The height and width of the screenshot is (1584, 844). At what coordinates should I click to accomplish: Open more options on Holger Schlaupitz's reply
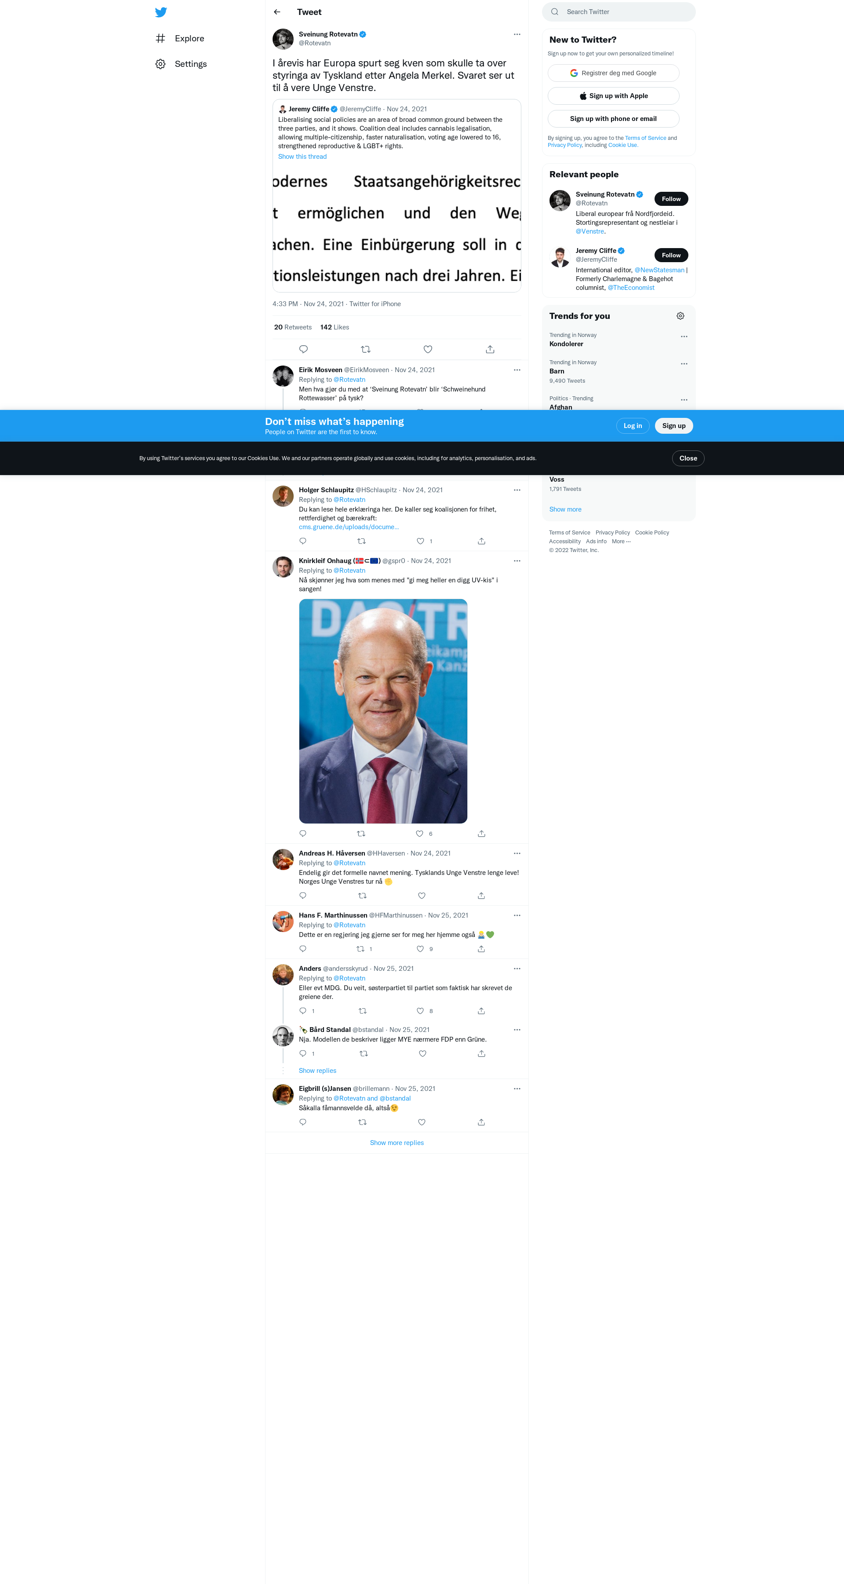tap(517, 490)
